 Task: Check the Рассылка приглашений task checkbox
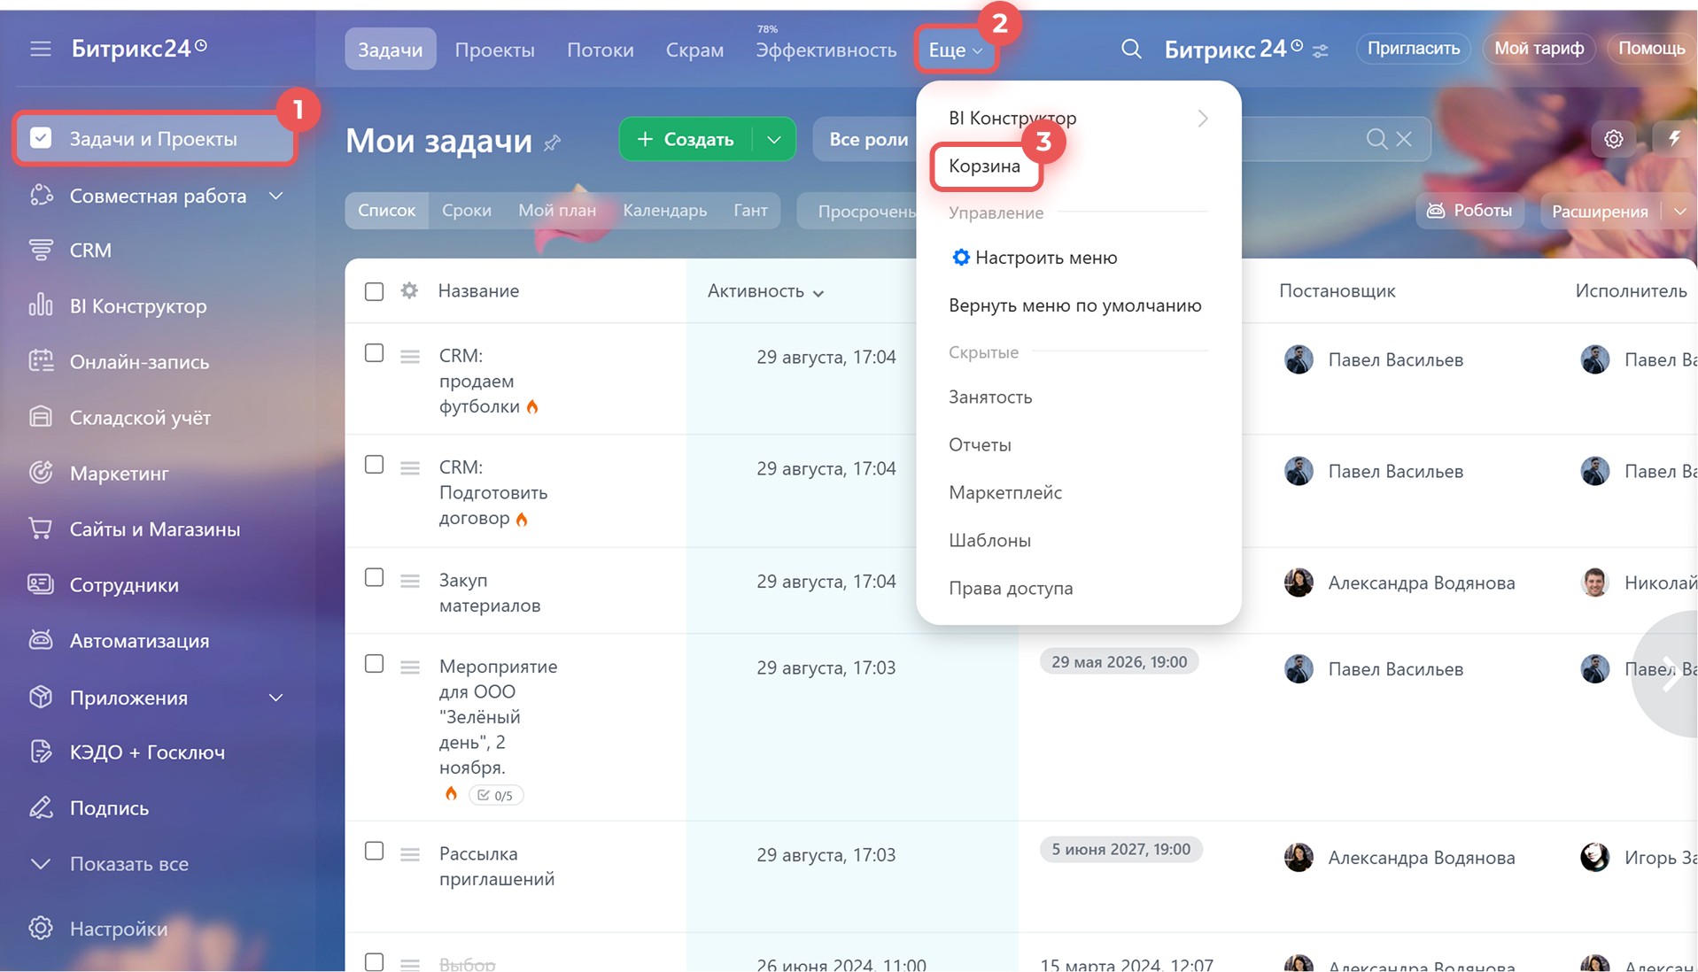pos(374,851)
